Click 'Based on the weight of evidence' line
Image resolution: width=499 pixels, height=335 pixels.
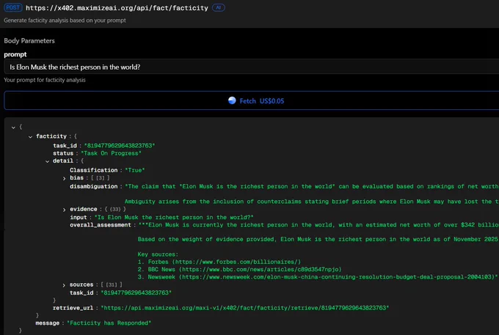click(318, 239)
